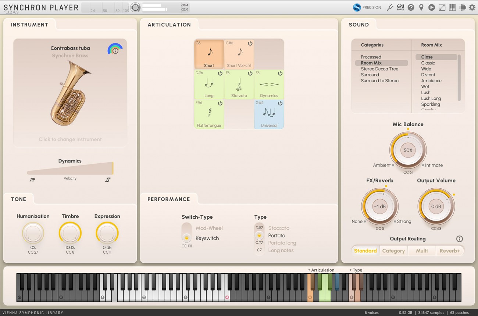
Task: Toggle the Sforzato articulation power switch
Action: tap(250, 73)
